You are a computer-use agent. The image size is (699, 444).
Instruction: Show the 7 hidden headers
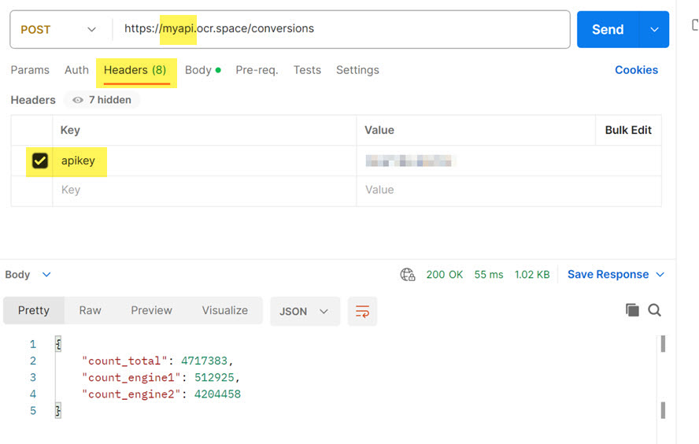click(x=102, y=100)
